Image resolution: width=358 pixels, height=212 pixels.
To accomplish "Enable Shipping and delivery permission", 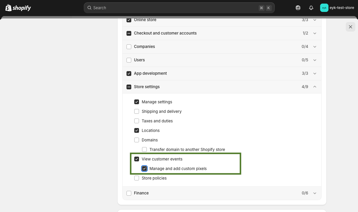I will tap(137, 111).
